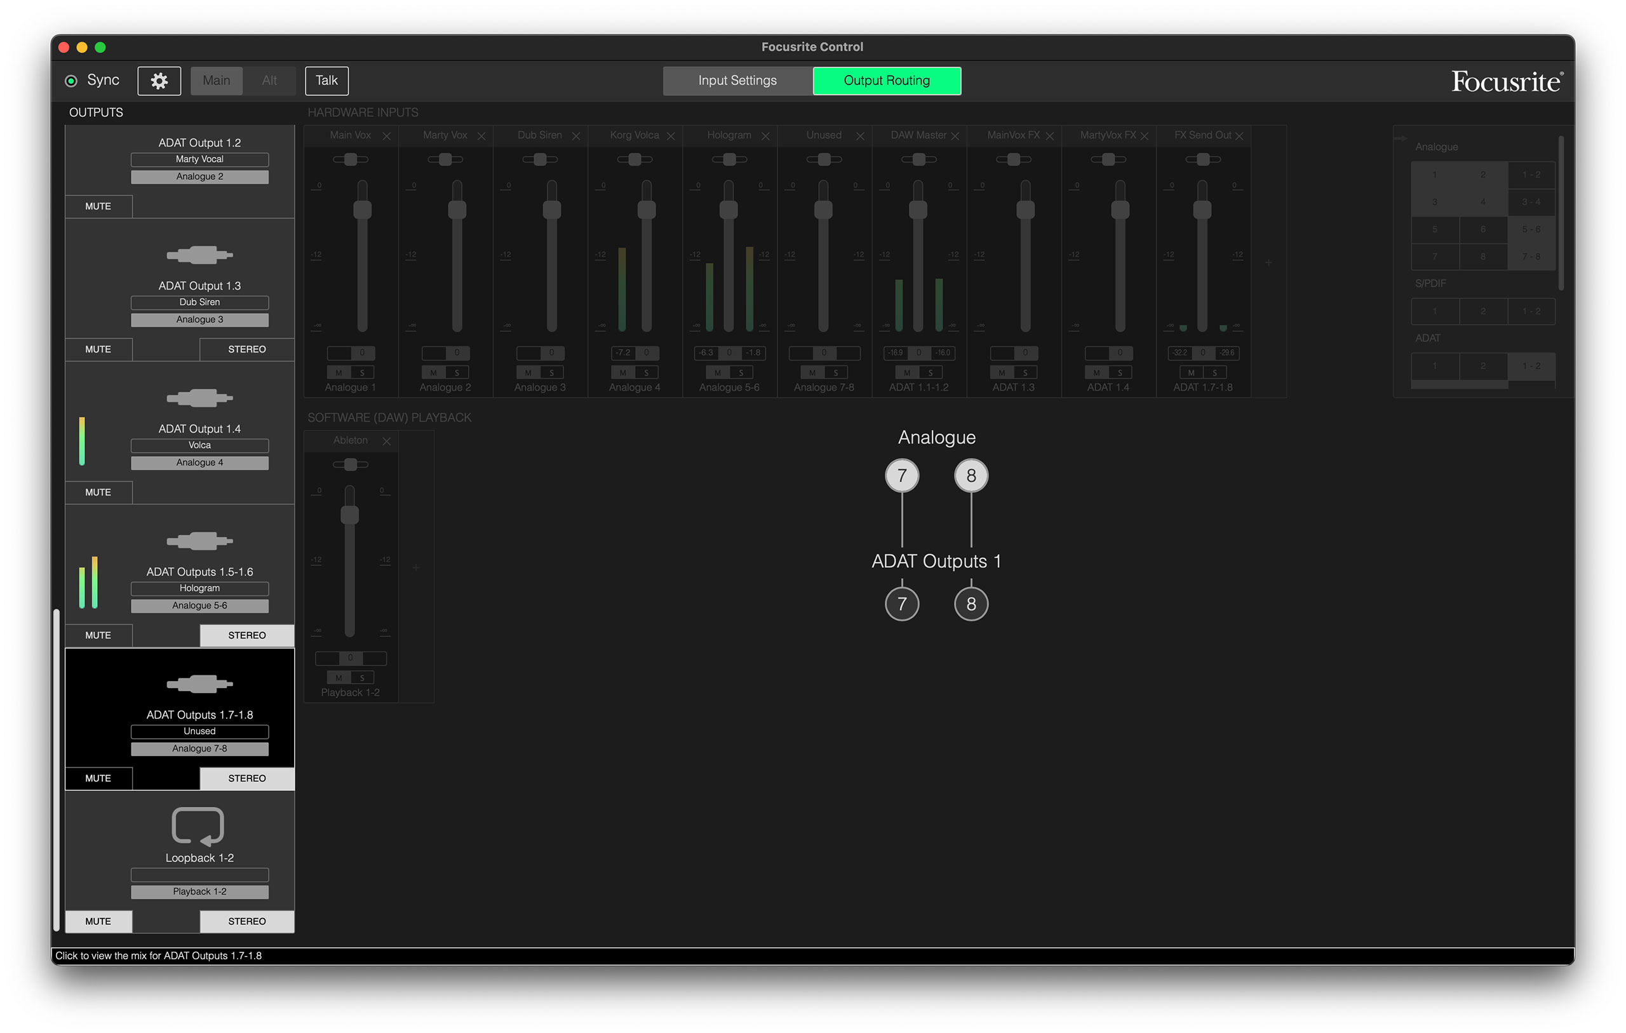Solo Hologram channel with S button
Image resolution: width=1626 pixels, height=1033 pixels.
(741, 373)
